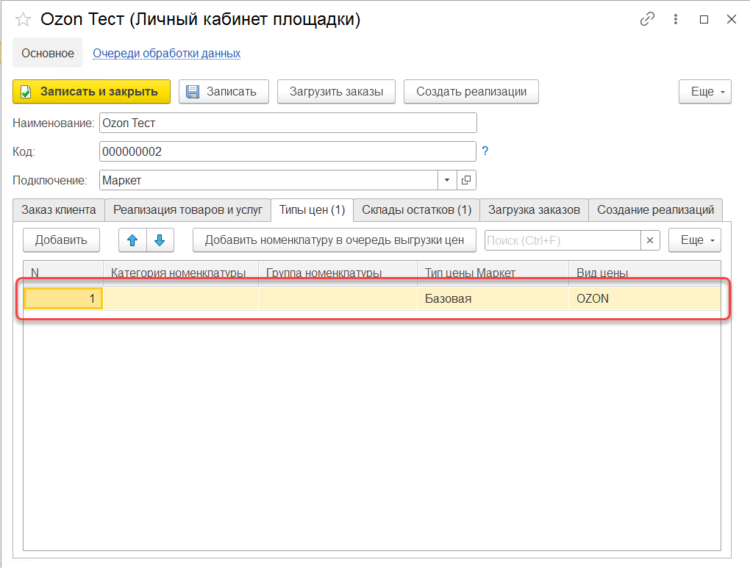750x568 pixels.
Task: Focus the Поиск (Ctrl+F) search box
Action: pyautogui.click(x=562, y=240)
